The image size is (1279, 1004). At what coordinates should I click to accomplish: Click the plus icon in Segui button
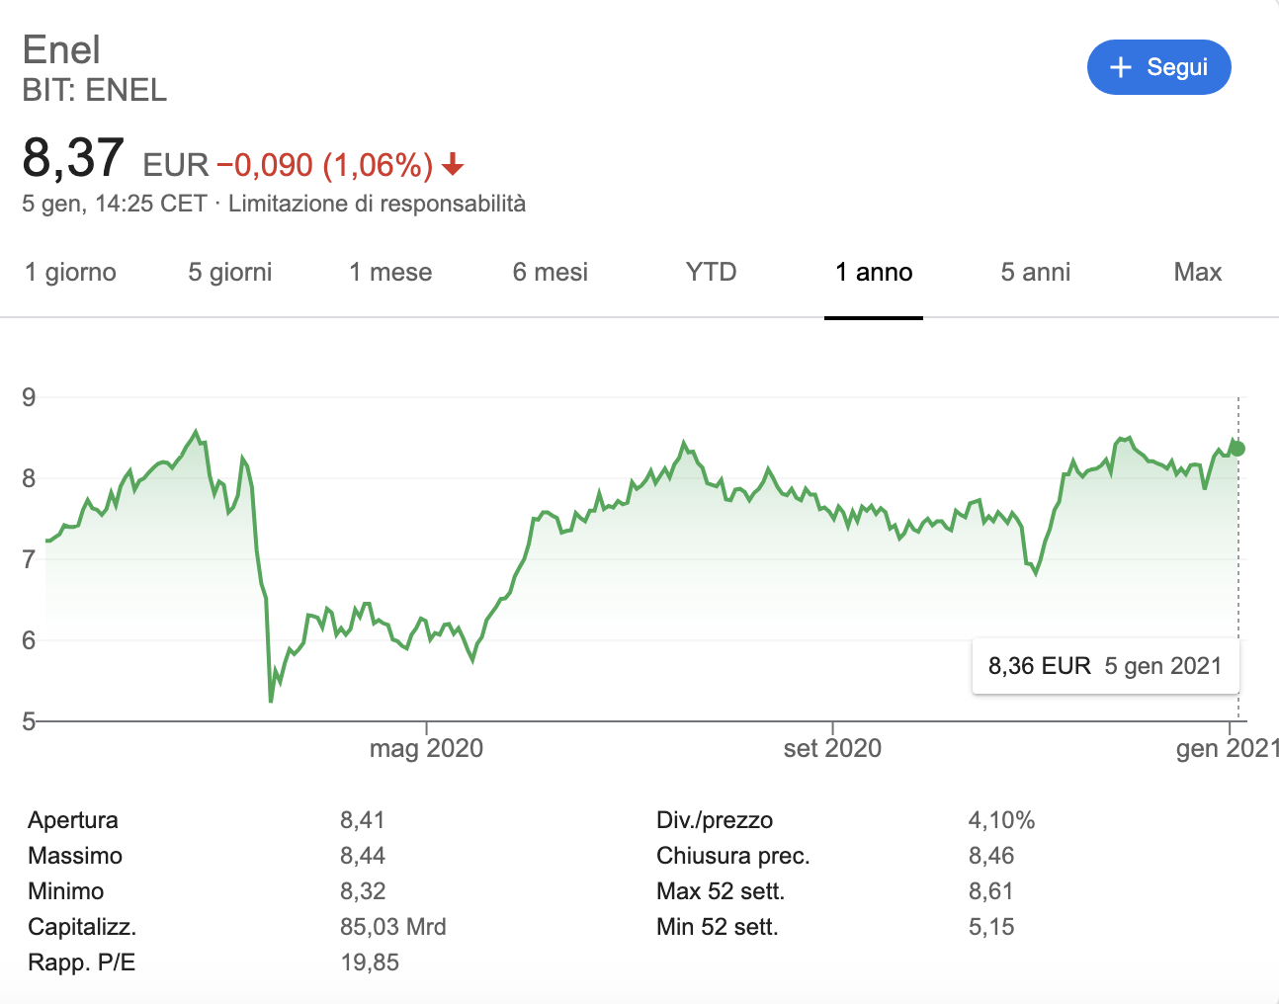click(x=1120, y=67)
